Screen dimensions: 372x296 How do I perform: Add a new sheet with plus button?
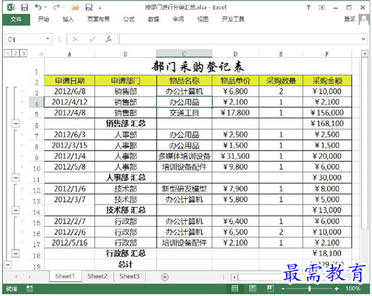coord(165,277)
